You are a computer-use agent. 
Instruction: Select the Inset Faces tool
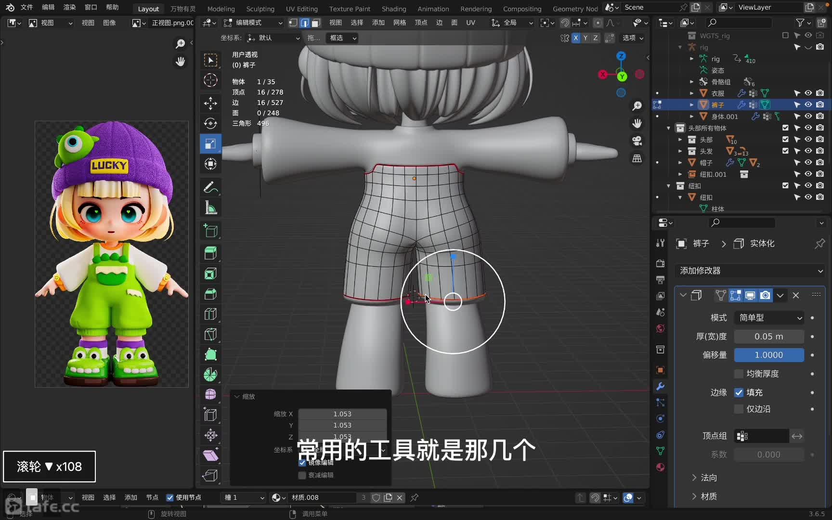click(210, 273)
